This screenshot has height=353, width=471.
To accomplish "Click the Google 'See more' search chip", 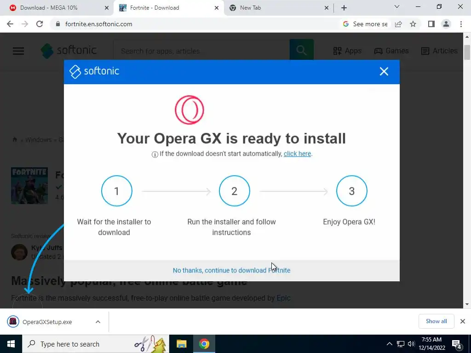I will (365, 24).
